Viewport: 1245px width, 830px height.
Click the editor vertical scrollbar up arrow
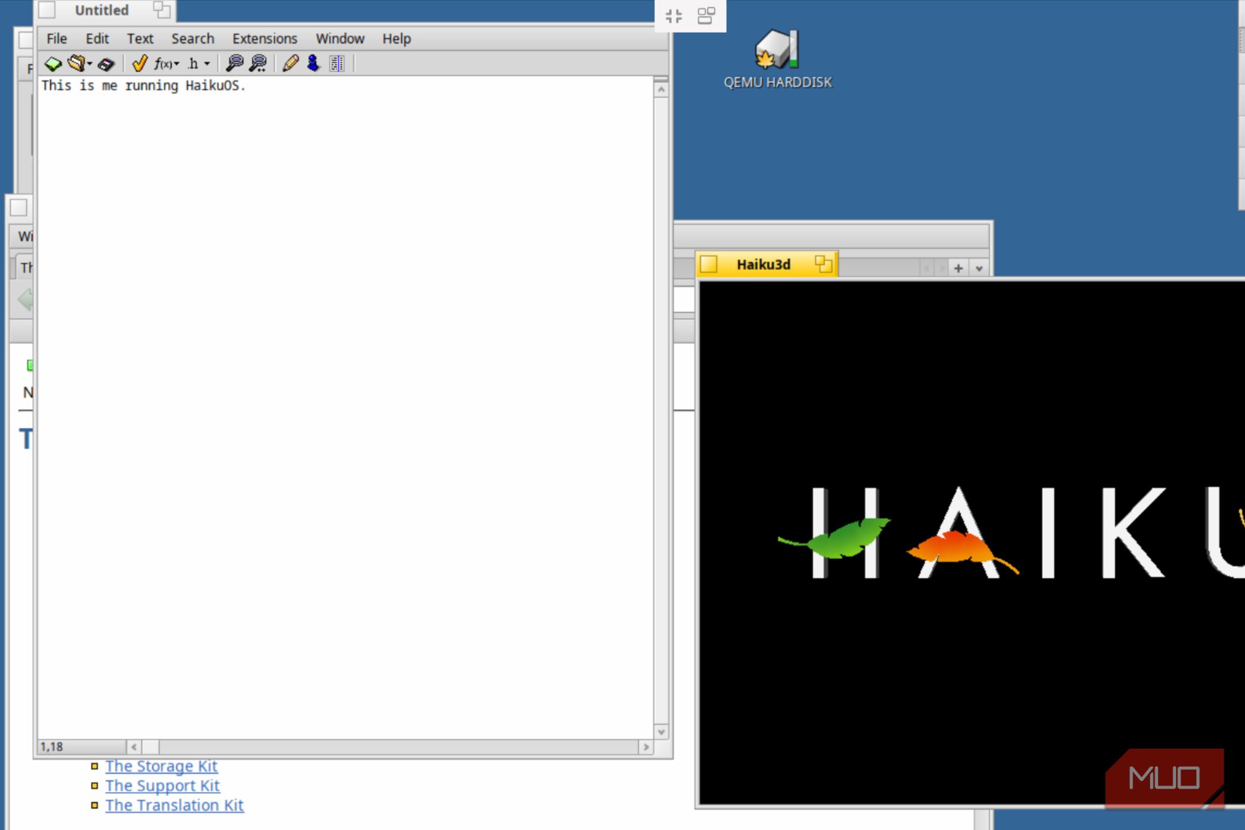pos(660,90)
